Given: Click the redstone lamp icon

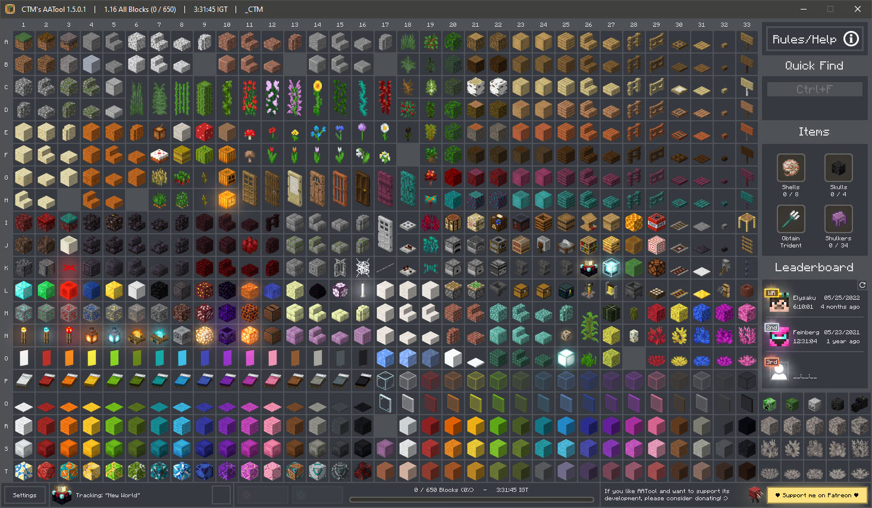Looking at the screenshot, I should 656,268.
